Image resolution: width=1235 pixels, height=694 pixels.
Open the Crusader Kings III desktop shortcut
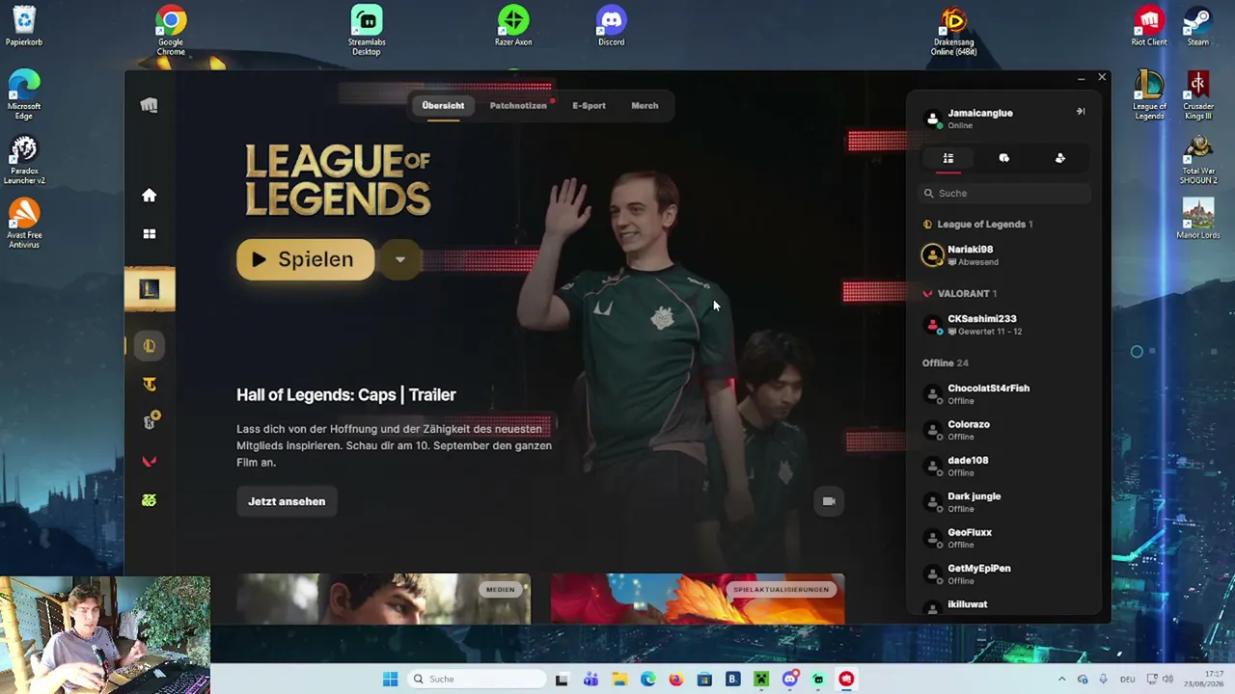[x=1197, y=95]
